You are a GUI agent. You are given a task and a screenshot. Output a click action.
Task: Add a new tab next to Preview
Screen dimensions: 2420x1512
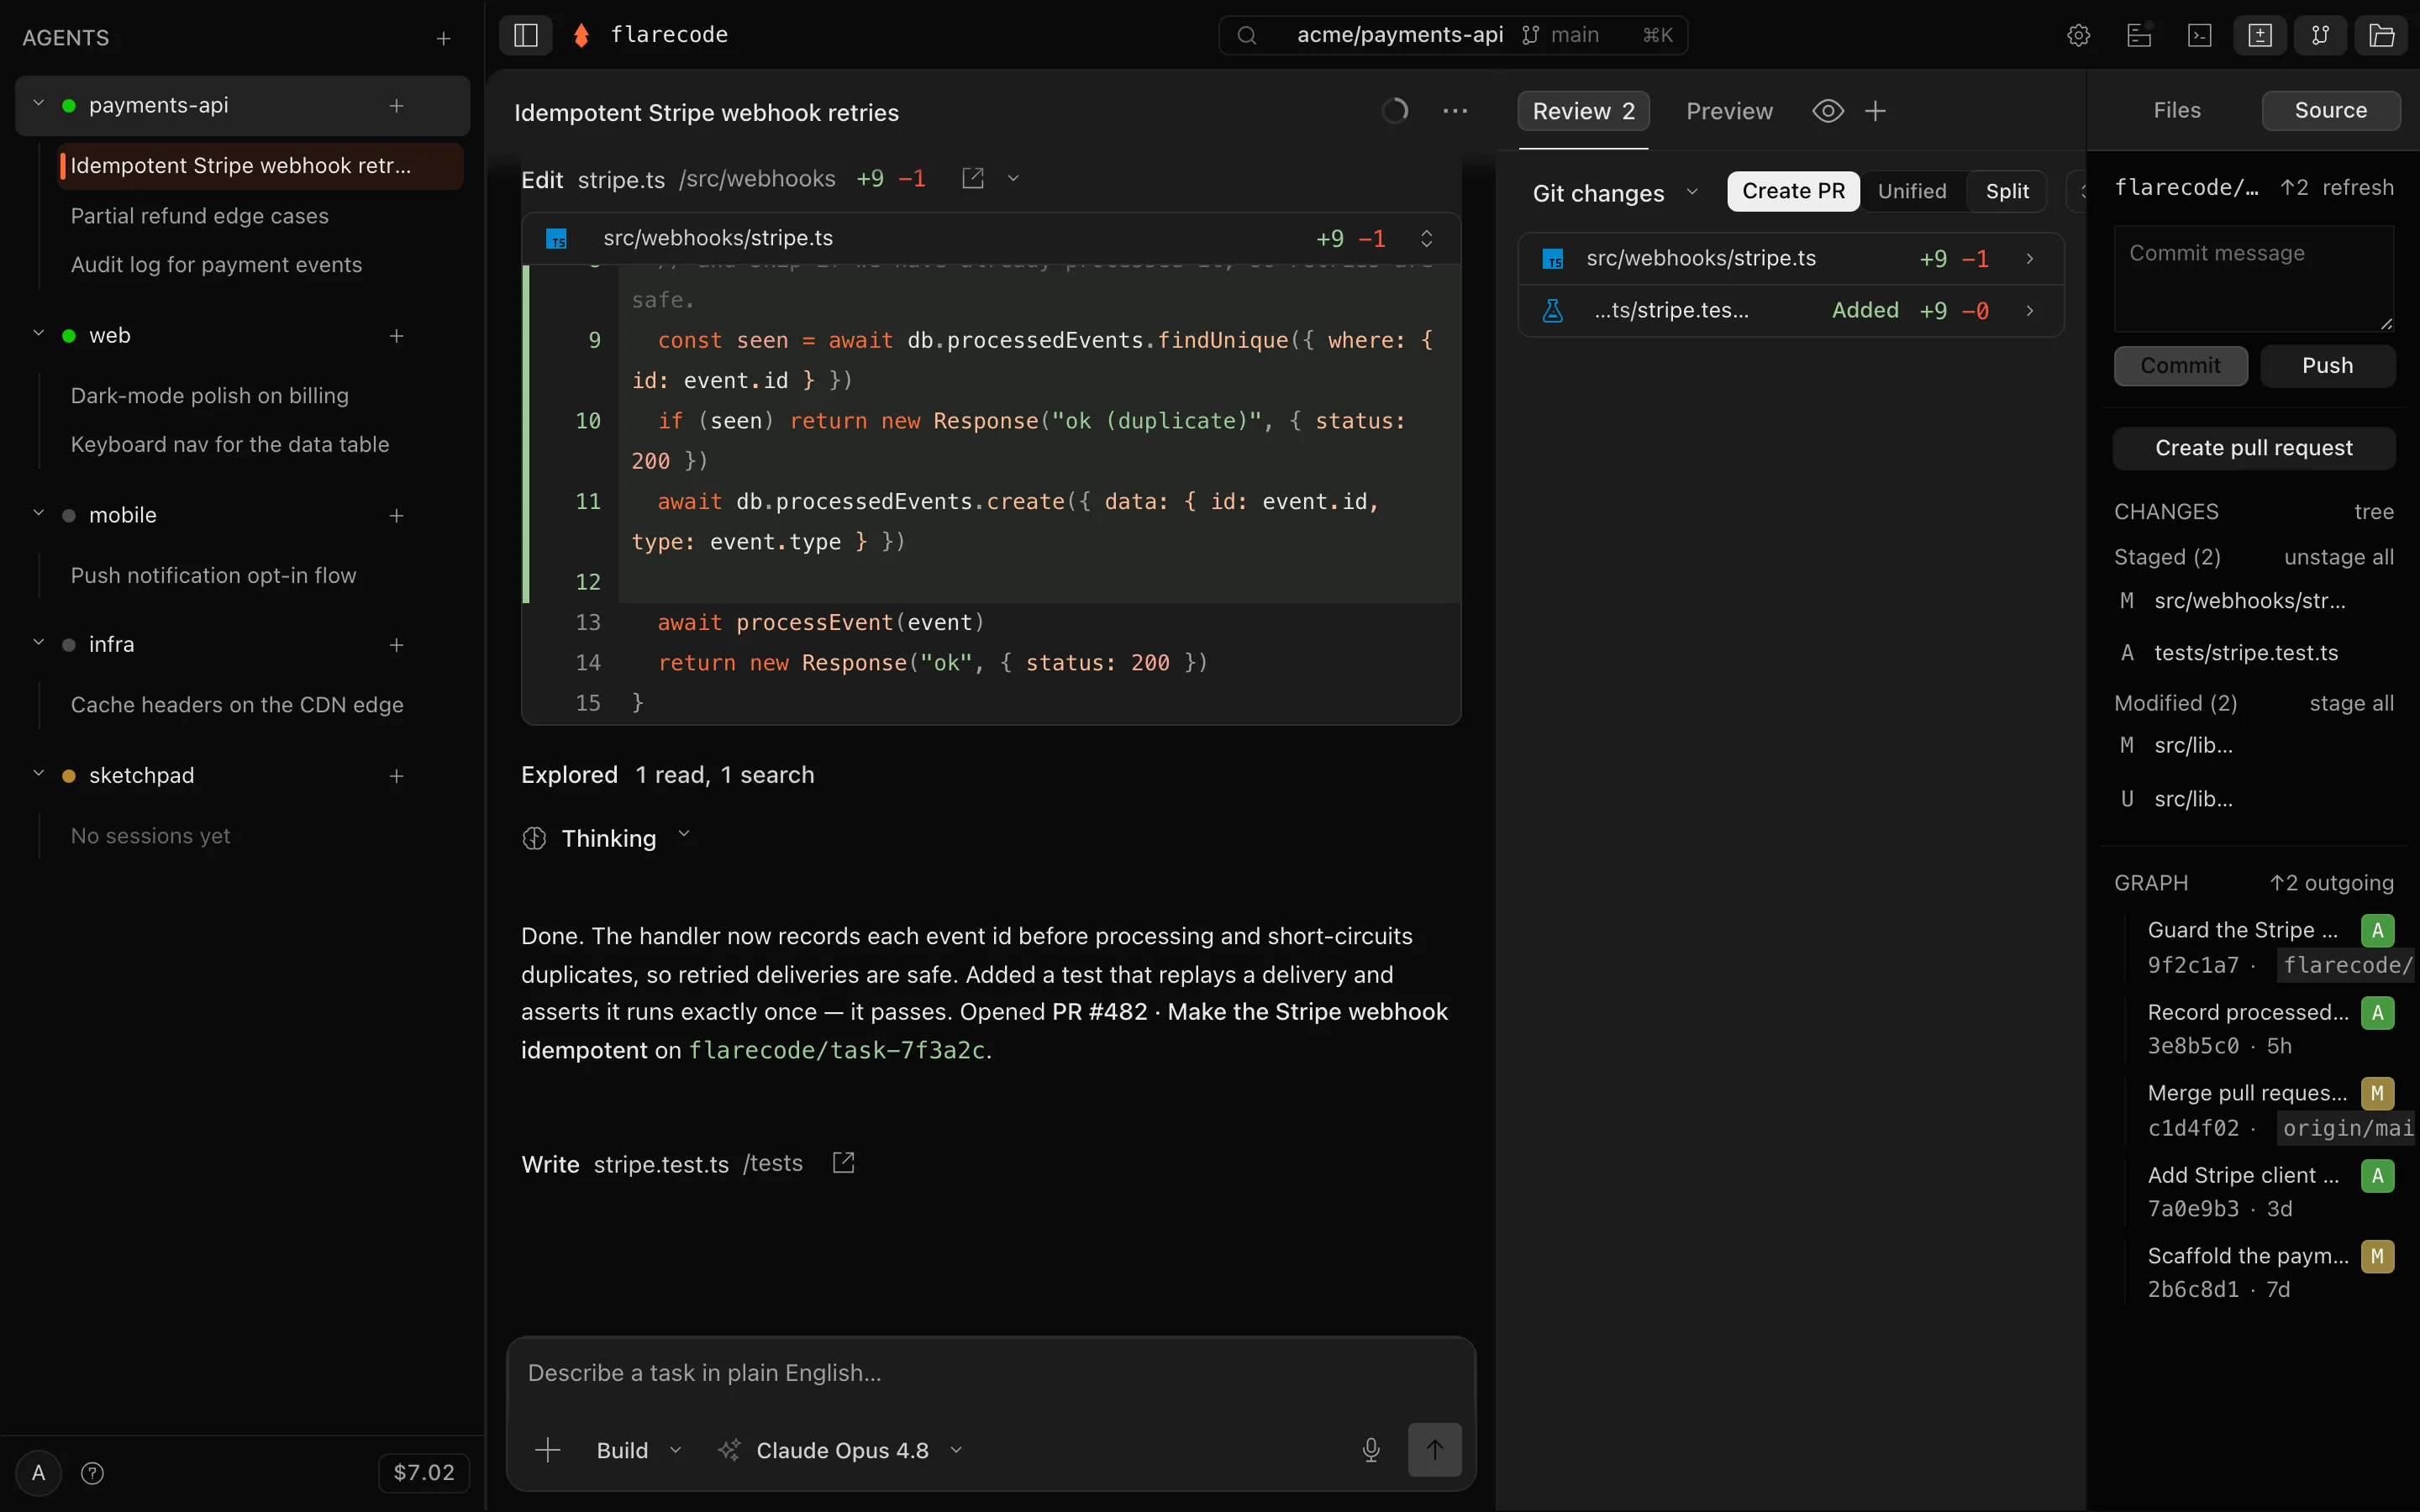pyautogui.click(x=1876, y=111)
